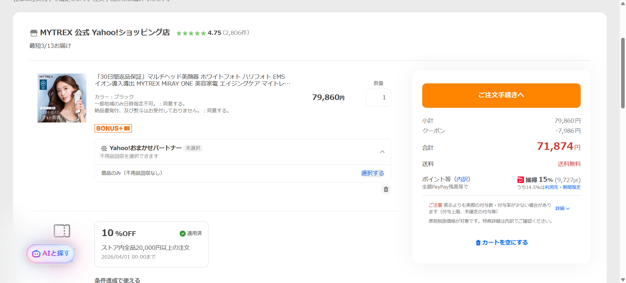
Task: Open the ポイント等 内訳 breakdown link
Action: (463, 179)
